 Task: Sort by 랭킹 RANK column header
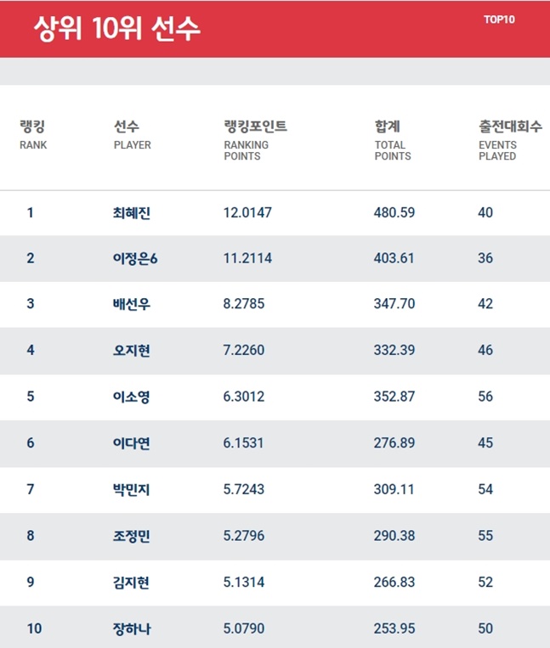point(33,135)
